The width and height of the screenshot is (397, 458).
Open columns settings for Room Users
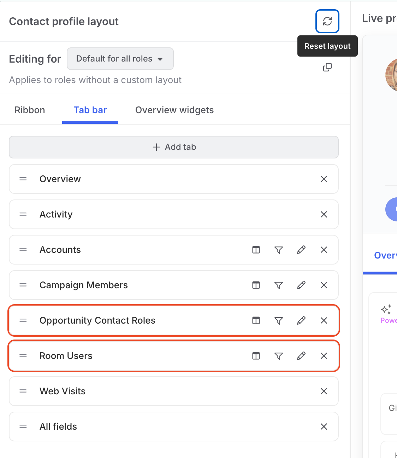(256, 356)
